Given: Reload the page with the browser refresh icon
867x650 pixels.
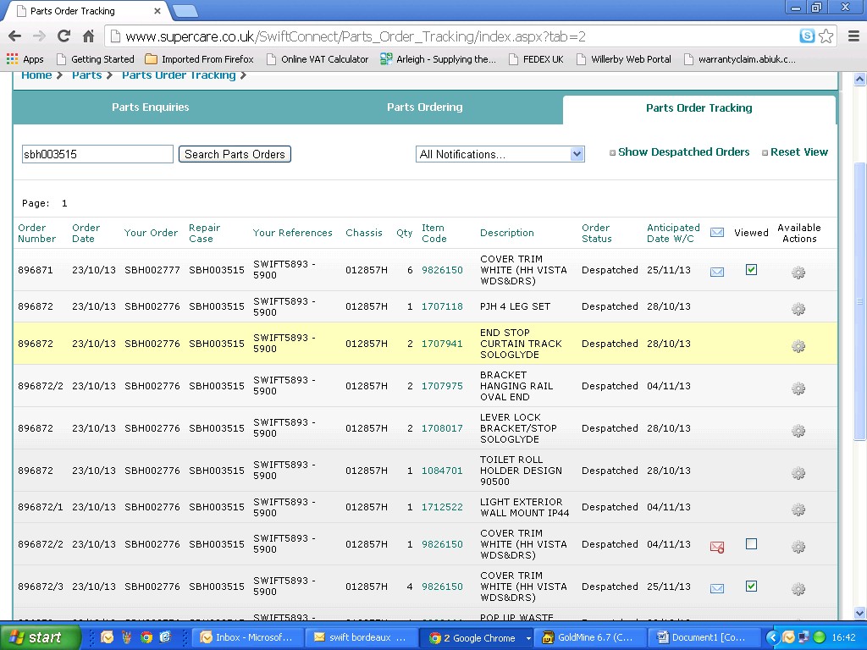Looking at the screenshot, I should coord(64,36).
